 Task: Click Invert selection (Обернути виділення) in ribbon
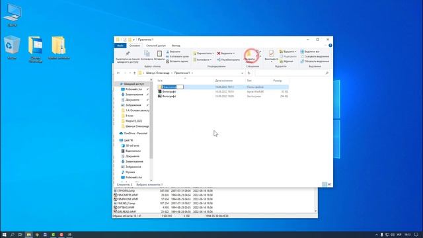point(315,61)
